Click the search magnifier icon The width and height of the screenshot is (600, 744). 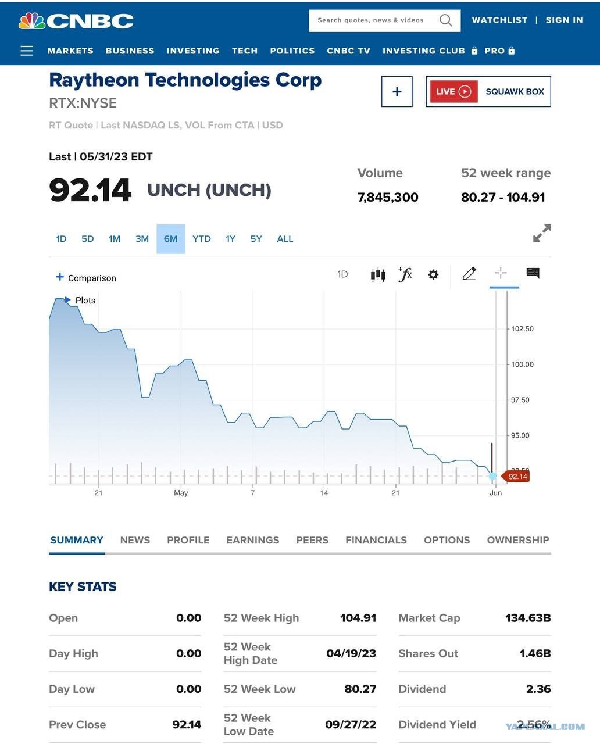click(x=446, y=20)
